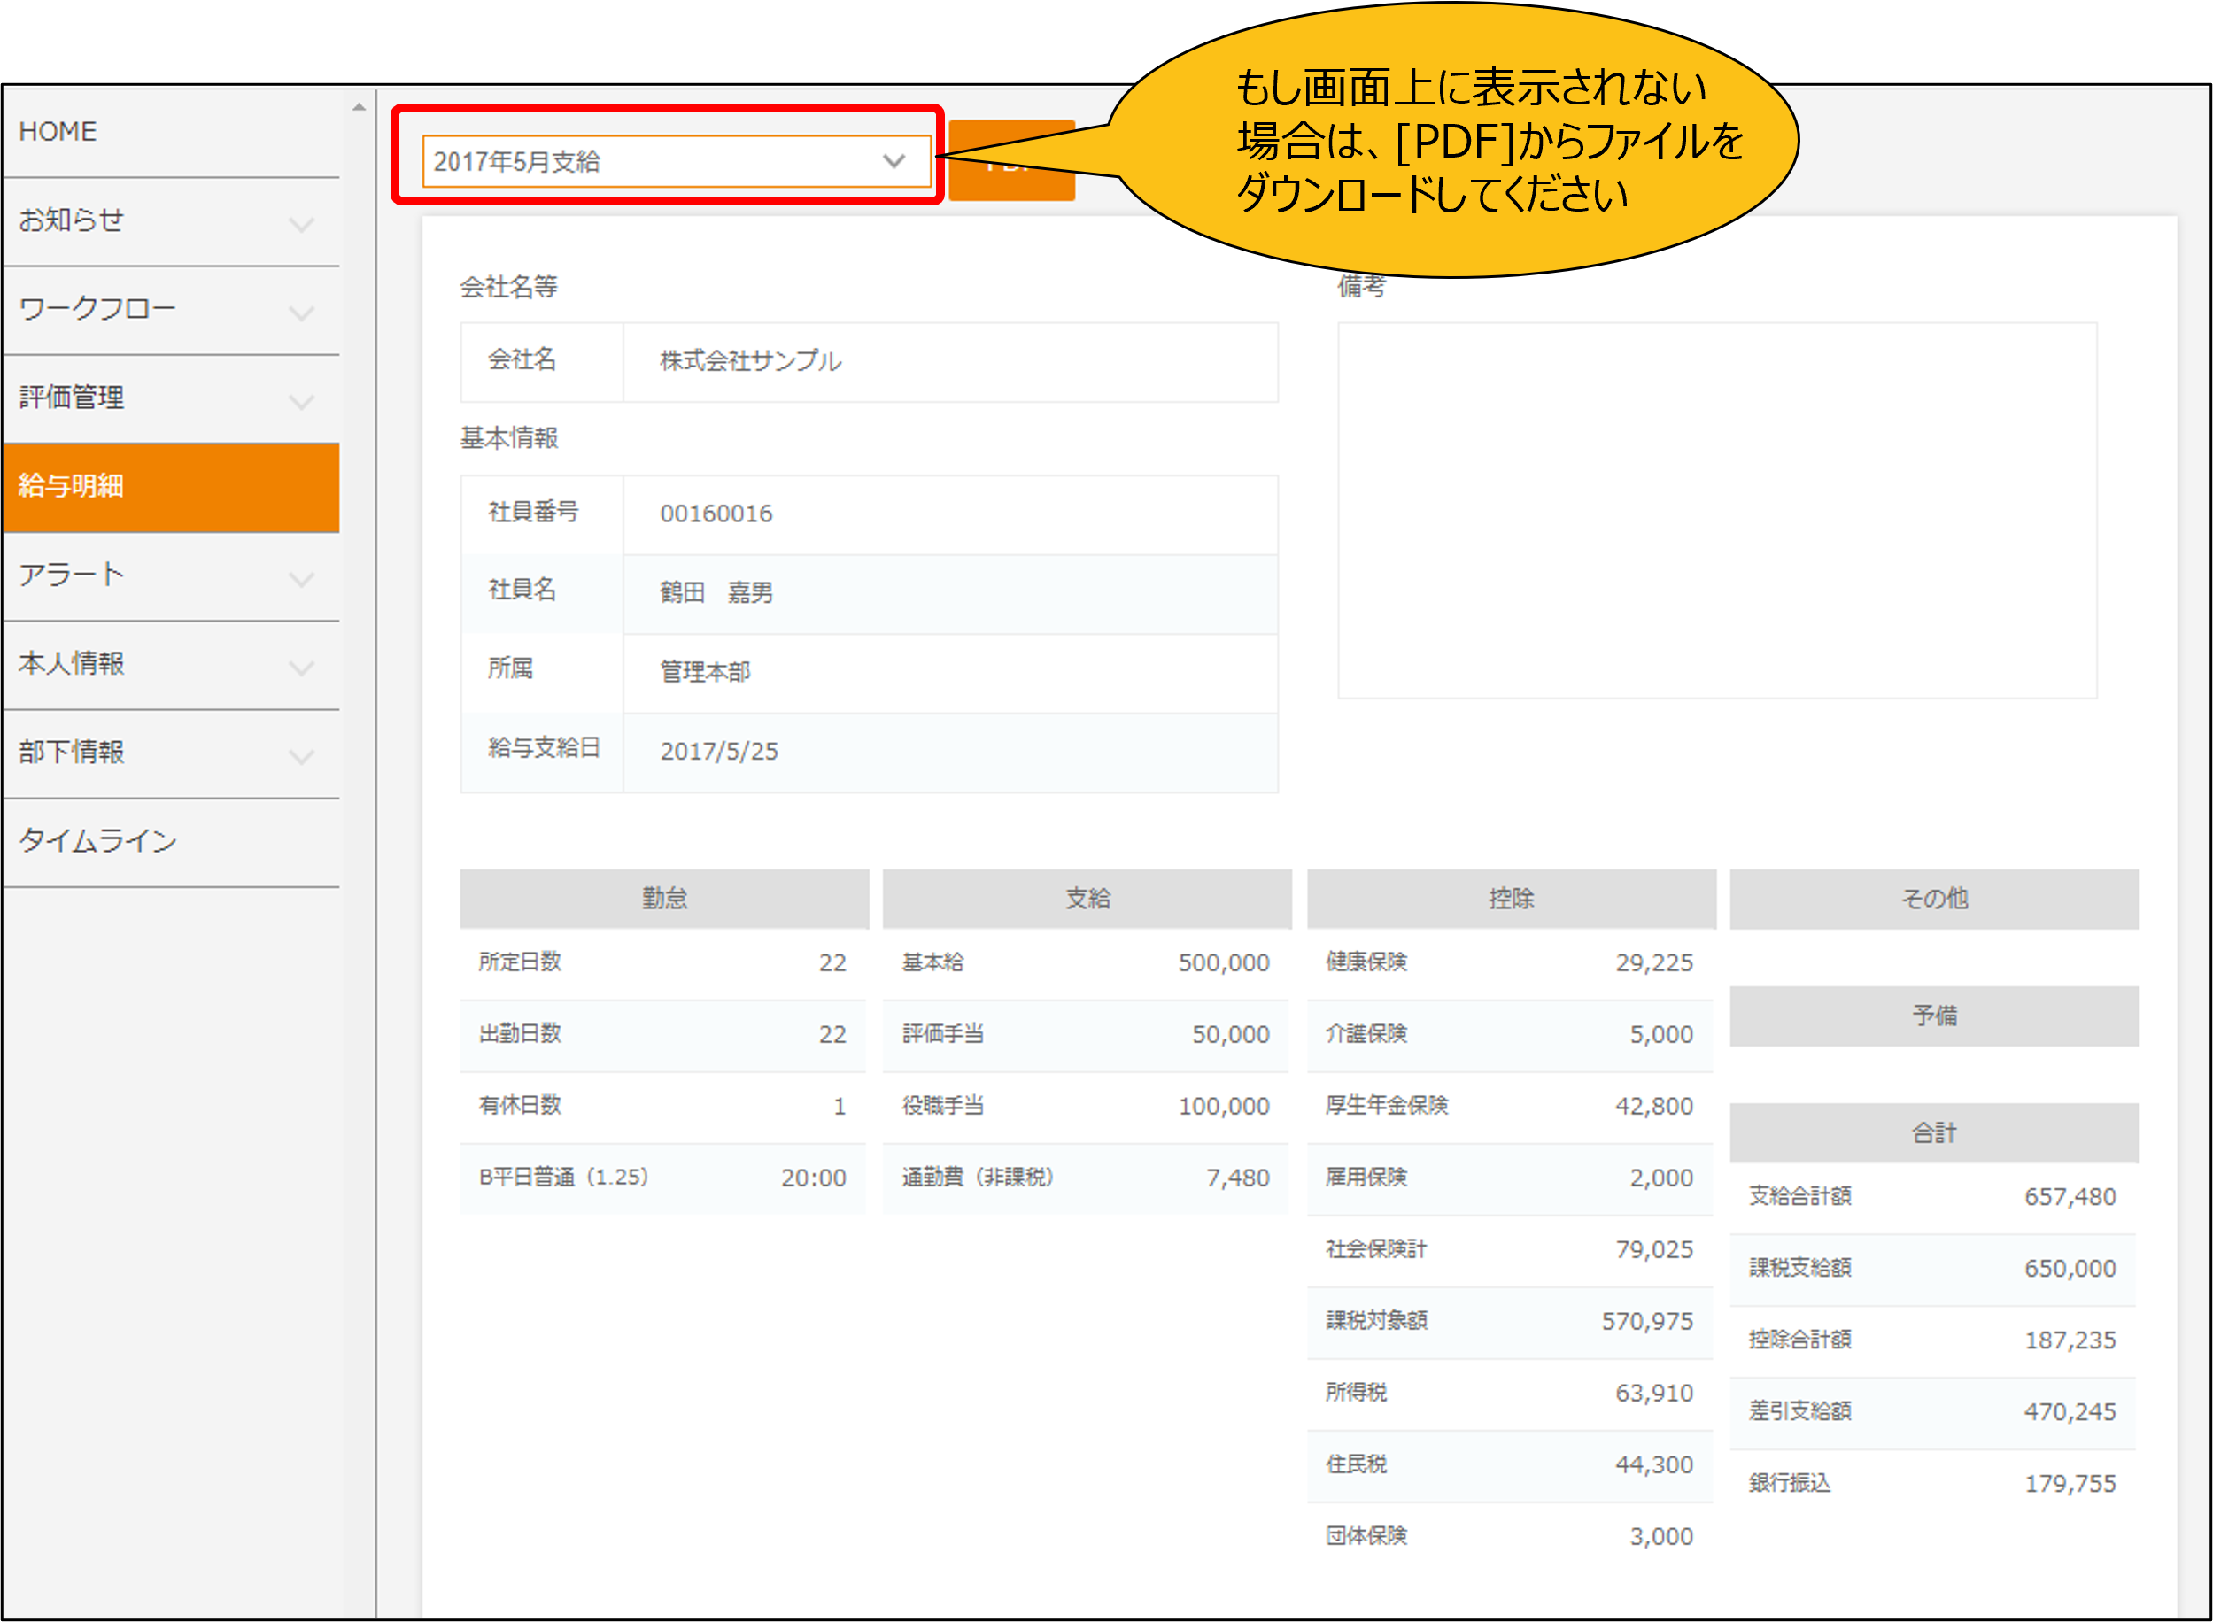
Task: Click the 合計 section header
Action: [x=1933, y=1133]
